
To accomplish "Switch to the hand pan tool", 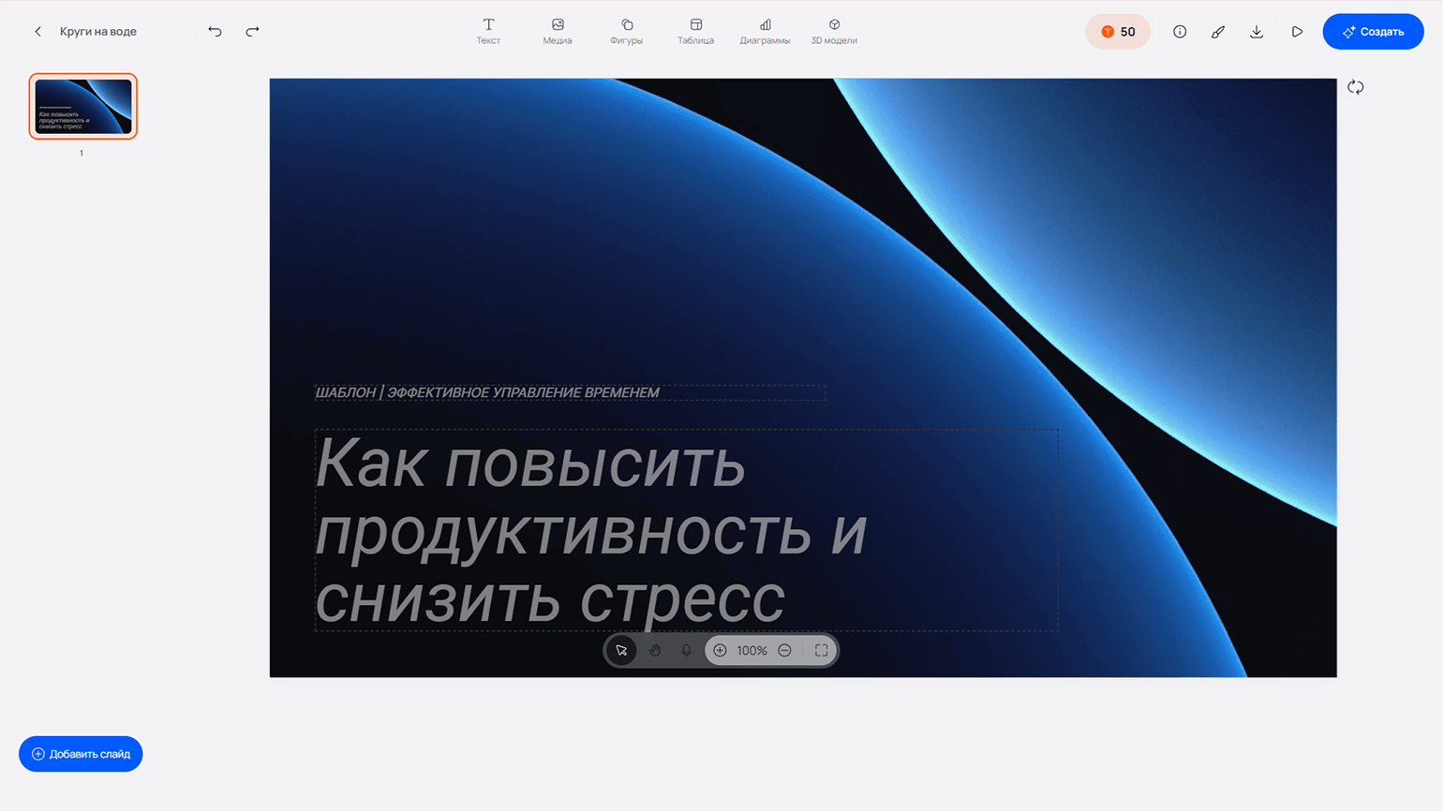I will click(655, 651).
